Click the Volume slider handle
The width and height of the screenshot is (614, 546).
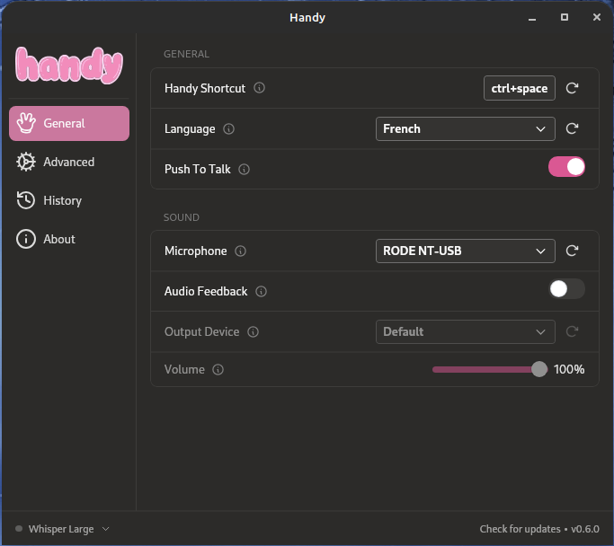(538, 369)
